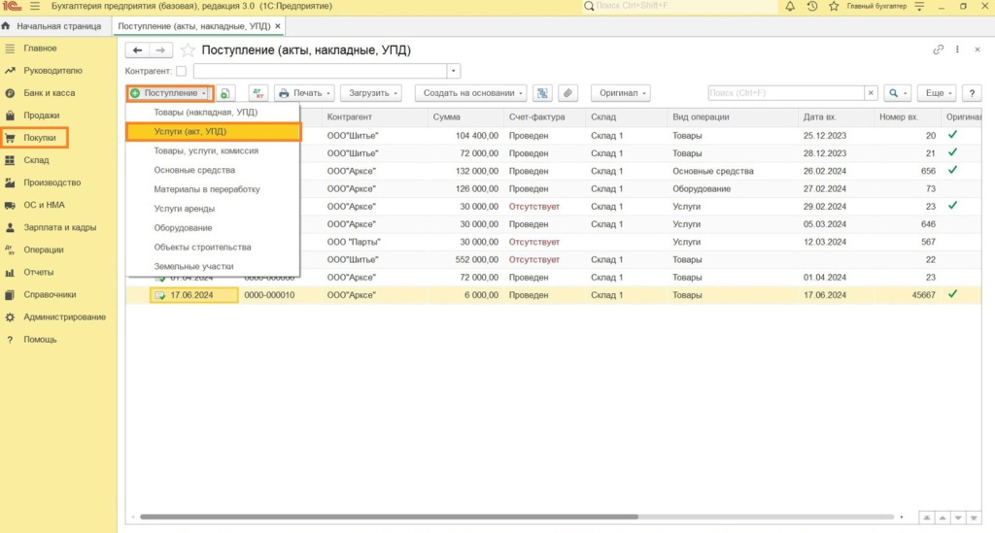This screenshot has width=995, height=533.
Task: Enable the Контрагент filter checkbox
Action: (182, 71)
